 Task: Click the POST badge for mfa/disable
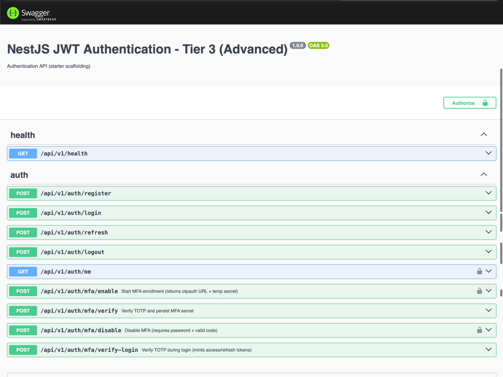[23, 330]
